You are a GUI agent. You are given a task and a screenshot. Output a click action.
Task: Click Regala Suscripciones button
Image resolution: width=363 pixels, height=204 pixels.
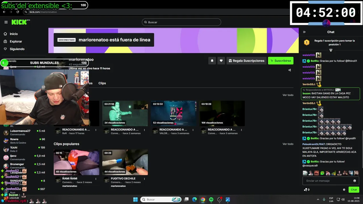point(246,61)
